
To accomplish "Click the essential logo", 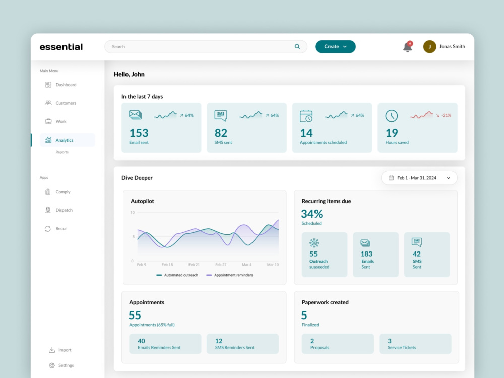I will 61,47.
